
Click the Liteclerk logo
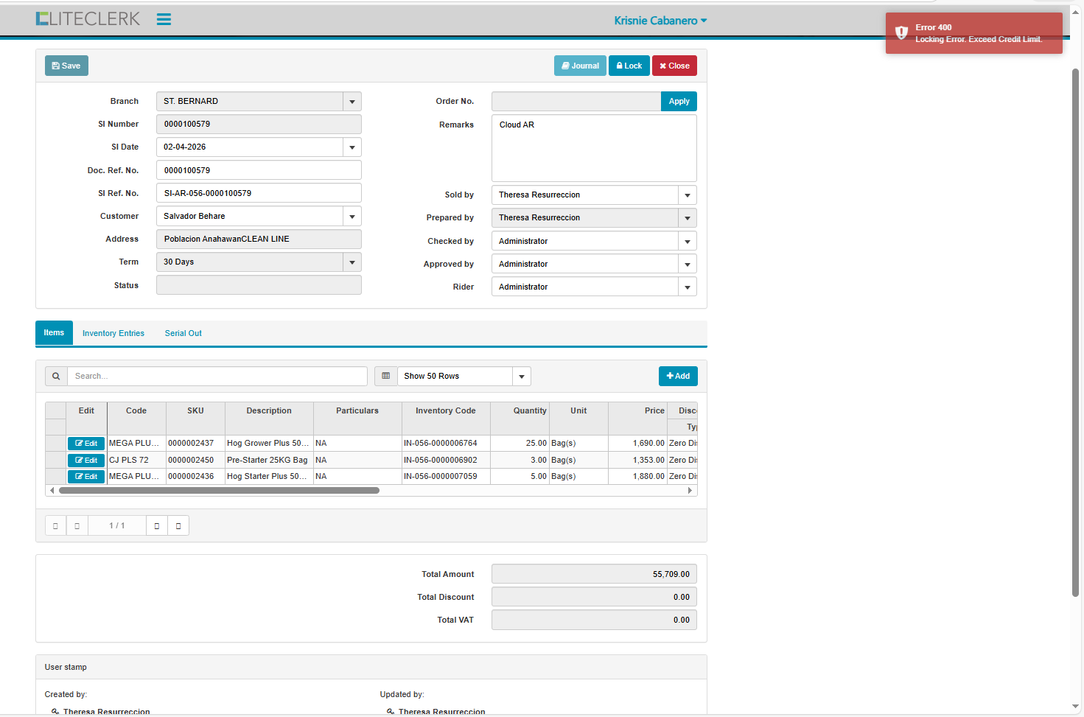88,19
